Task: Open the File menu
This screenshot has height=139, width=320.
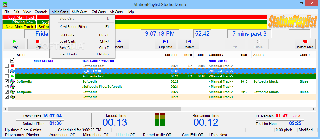Action: [x=7, y=12]
